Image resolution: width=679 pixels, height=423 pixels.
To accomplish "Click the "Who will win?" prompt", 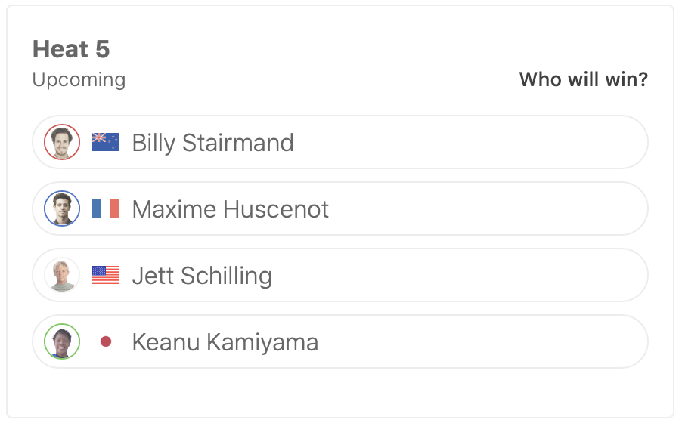I will click(x=583, y=79).
